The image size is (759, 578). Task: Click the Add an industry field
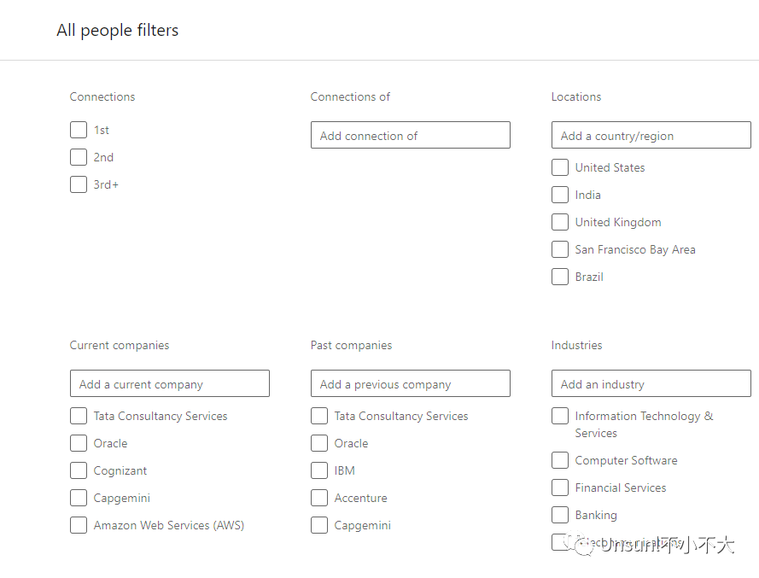tap(651, 383)
